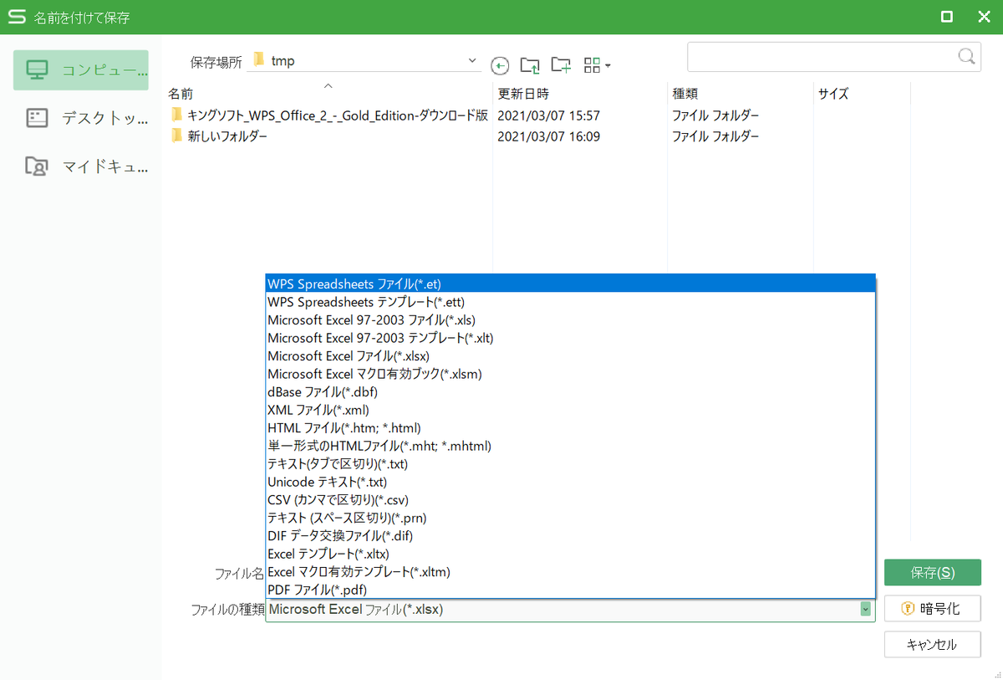1003x680 pixels.
Task: Pick Excel マクロ有効テンプレート(*.xltm)
Action: pos(570,571)
